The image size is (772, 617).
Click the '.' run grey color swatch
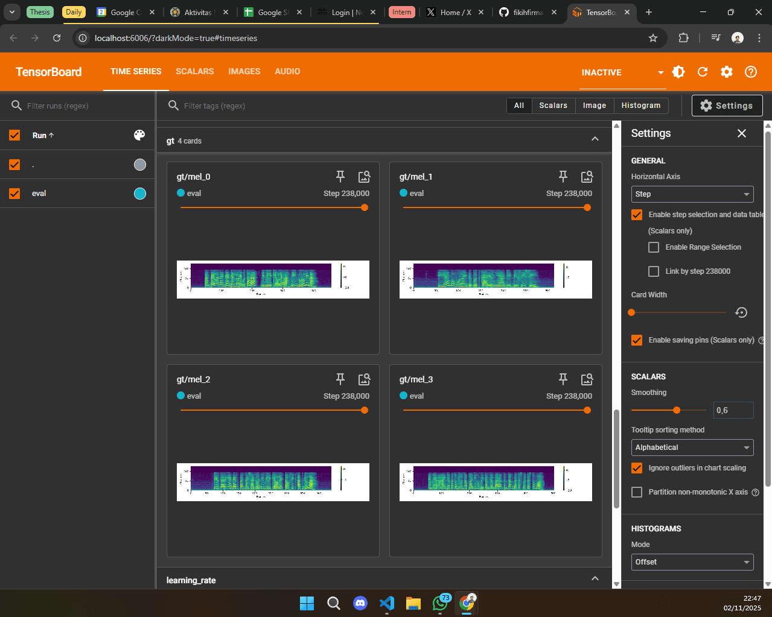pyautogui.click(x=140, y=165)
